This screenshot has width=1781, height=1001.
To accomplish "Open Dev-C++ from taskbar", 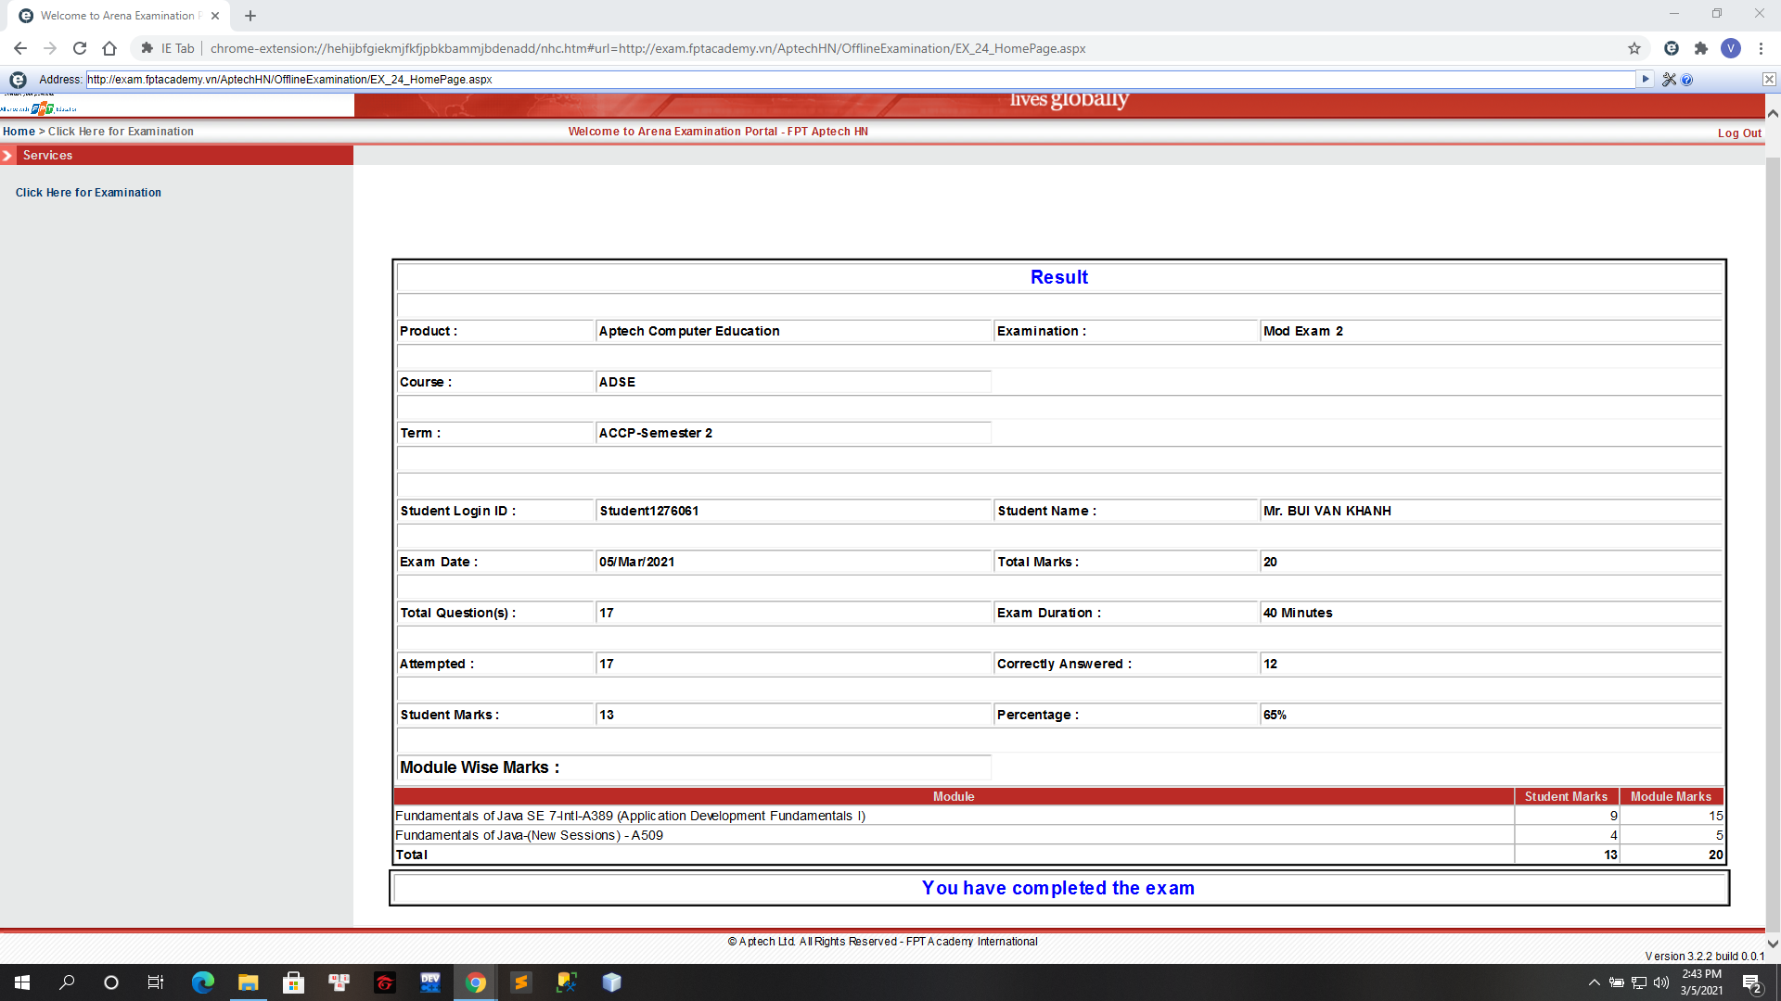I will [x=429, y=982].
